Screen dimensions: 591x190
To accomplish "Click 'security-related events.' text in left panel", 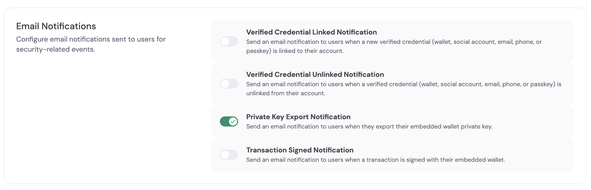I will 55,49.
